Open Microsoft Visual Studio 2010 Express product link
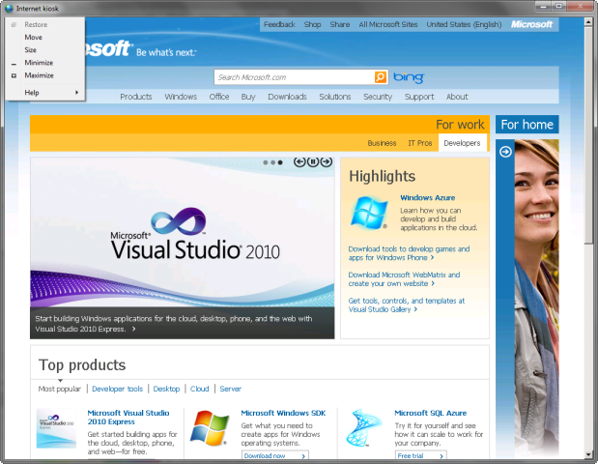This screenshot has height=464, width=598. (128, 417)
